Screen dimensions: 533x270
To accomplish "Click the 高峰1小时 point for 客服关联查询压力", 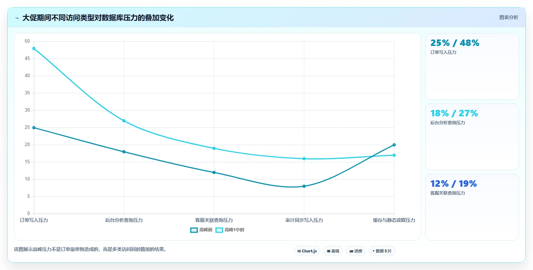I will (x=214, y=148).
